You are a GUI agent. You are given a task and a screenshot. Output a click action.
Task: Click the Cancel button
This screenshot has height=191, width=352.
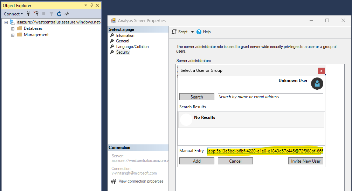235,161
